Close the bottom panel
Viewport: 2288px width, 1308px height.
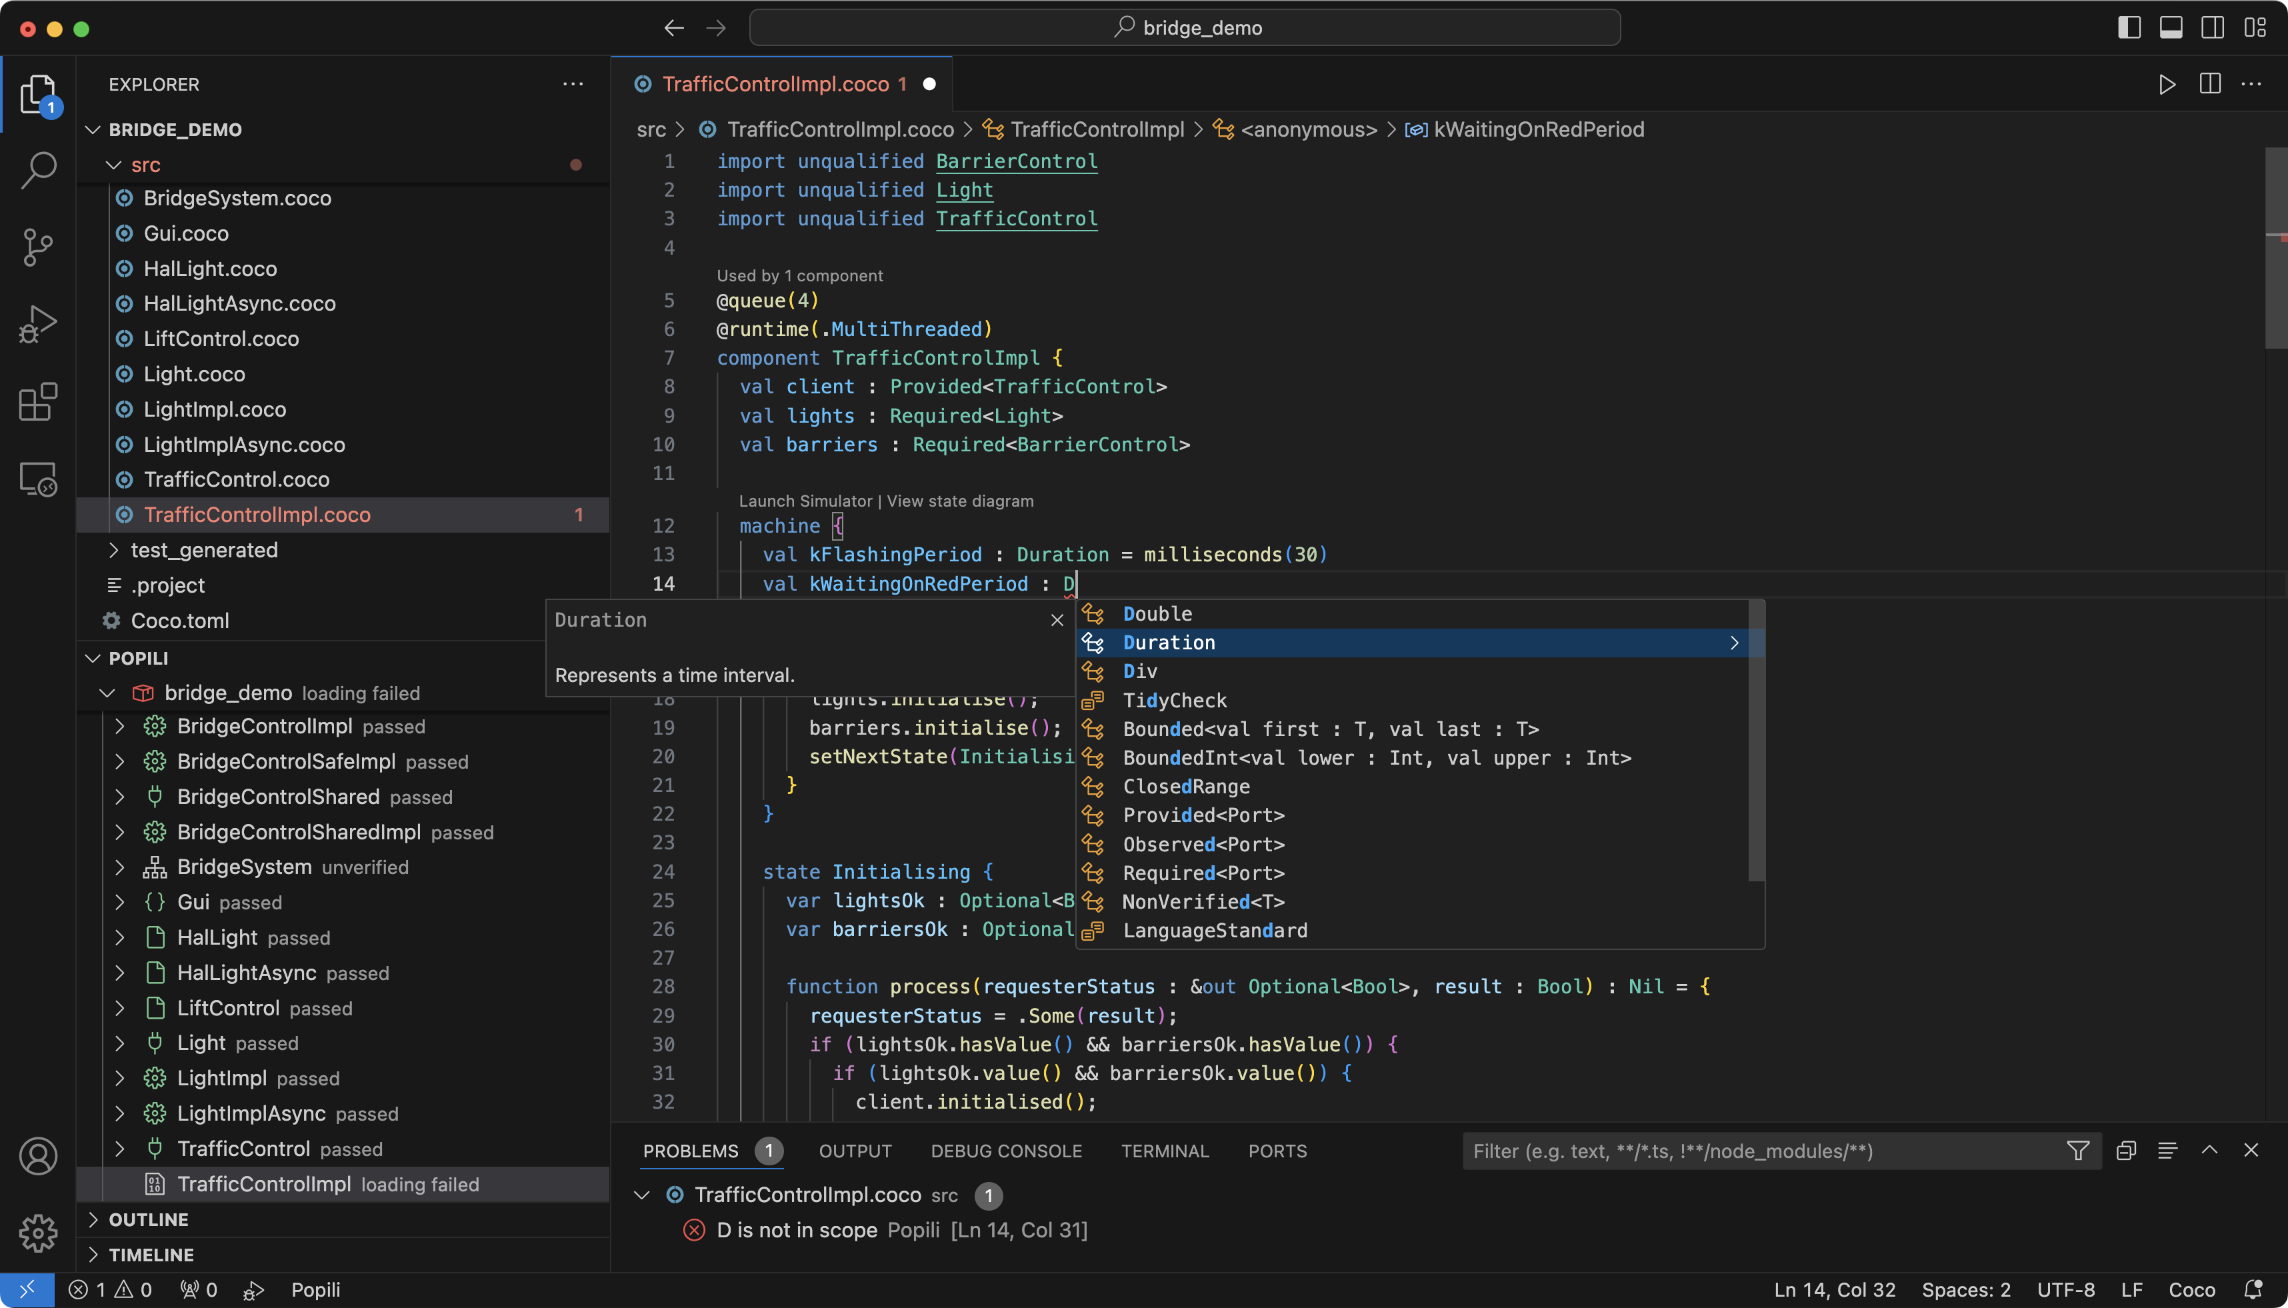coord(2251,1151)
